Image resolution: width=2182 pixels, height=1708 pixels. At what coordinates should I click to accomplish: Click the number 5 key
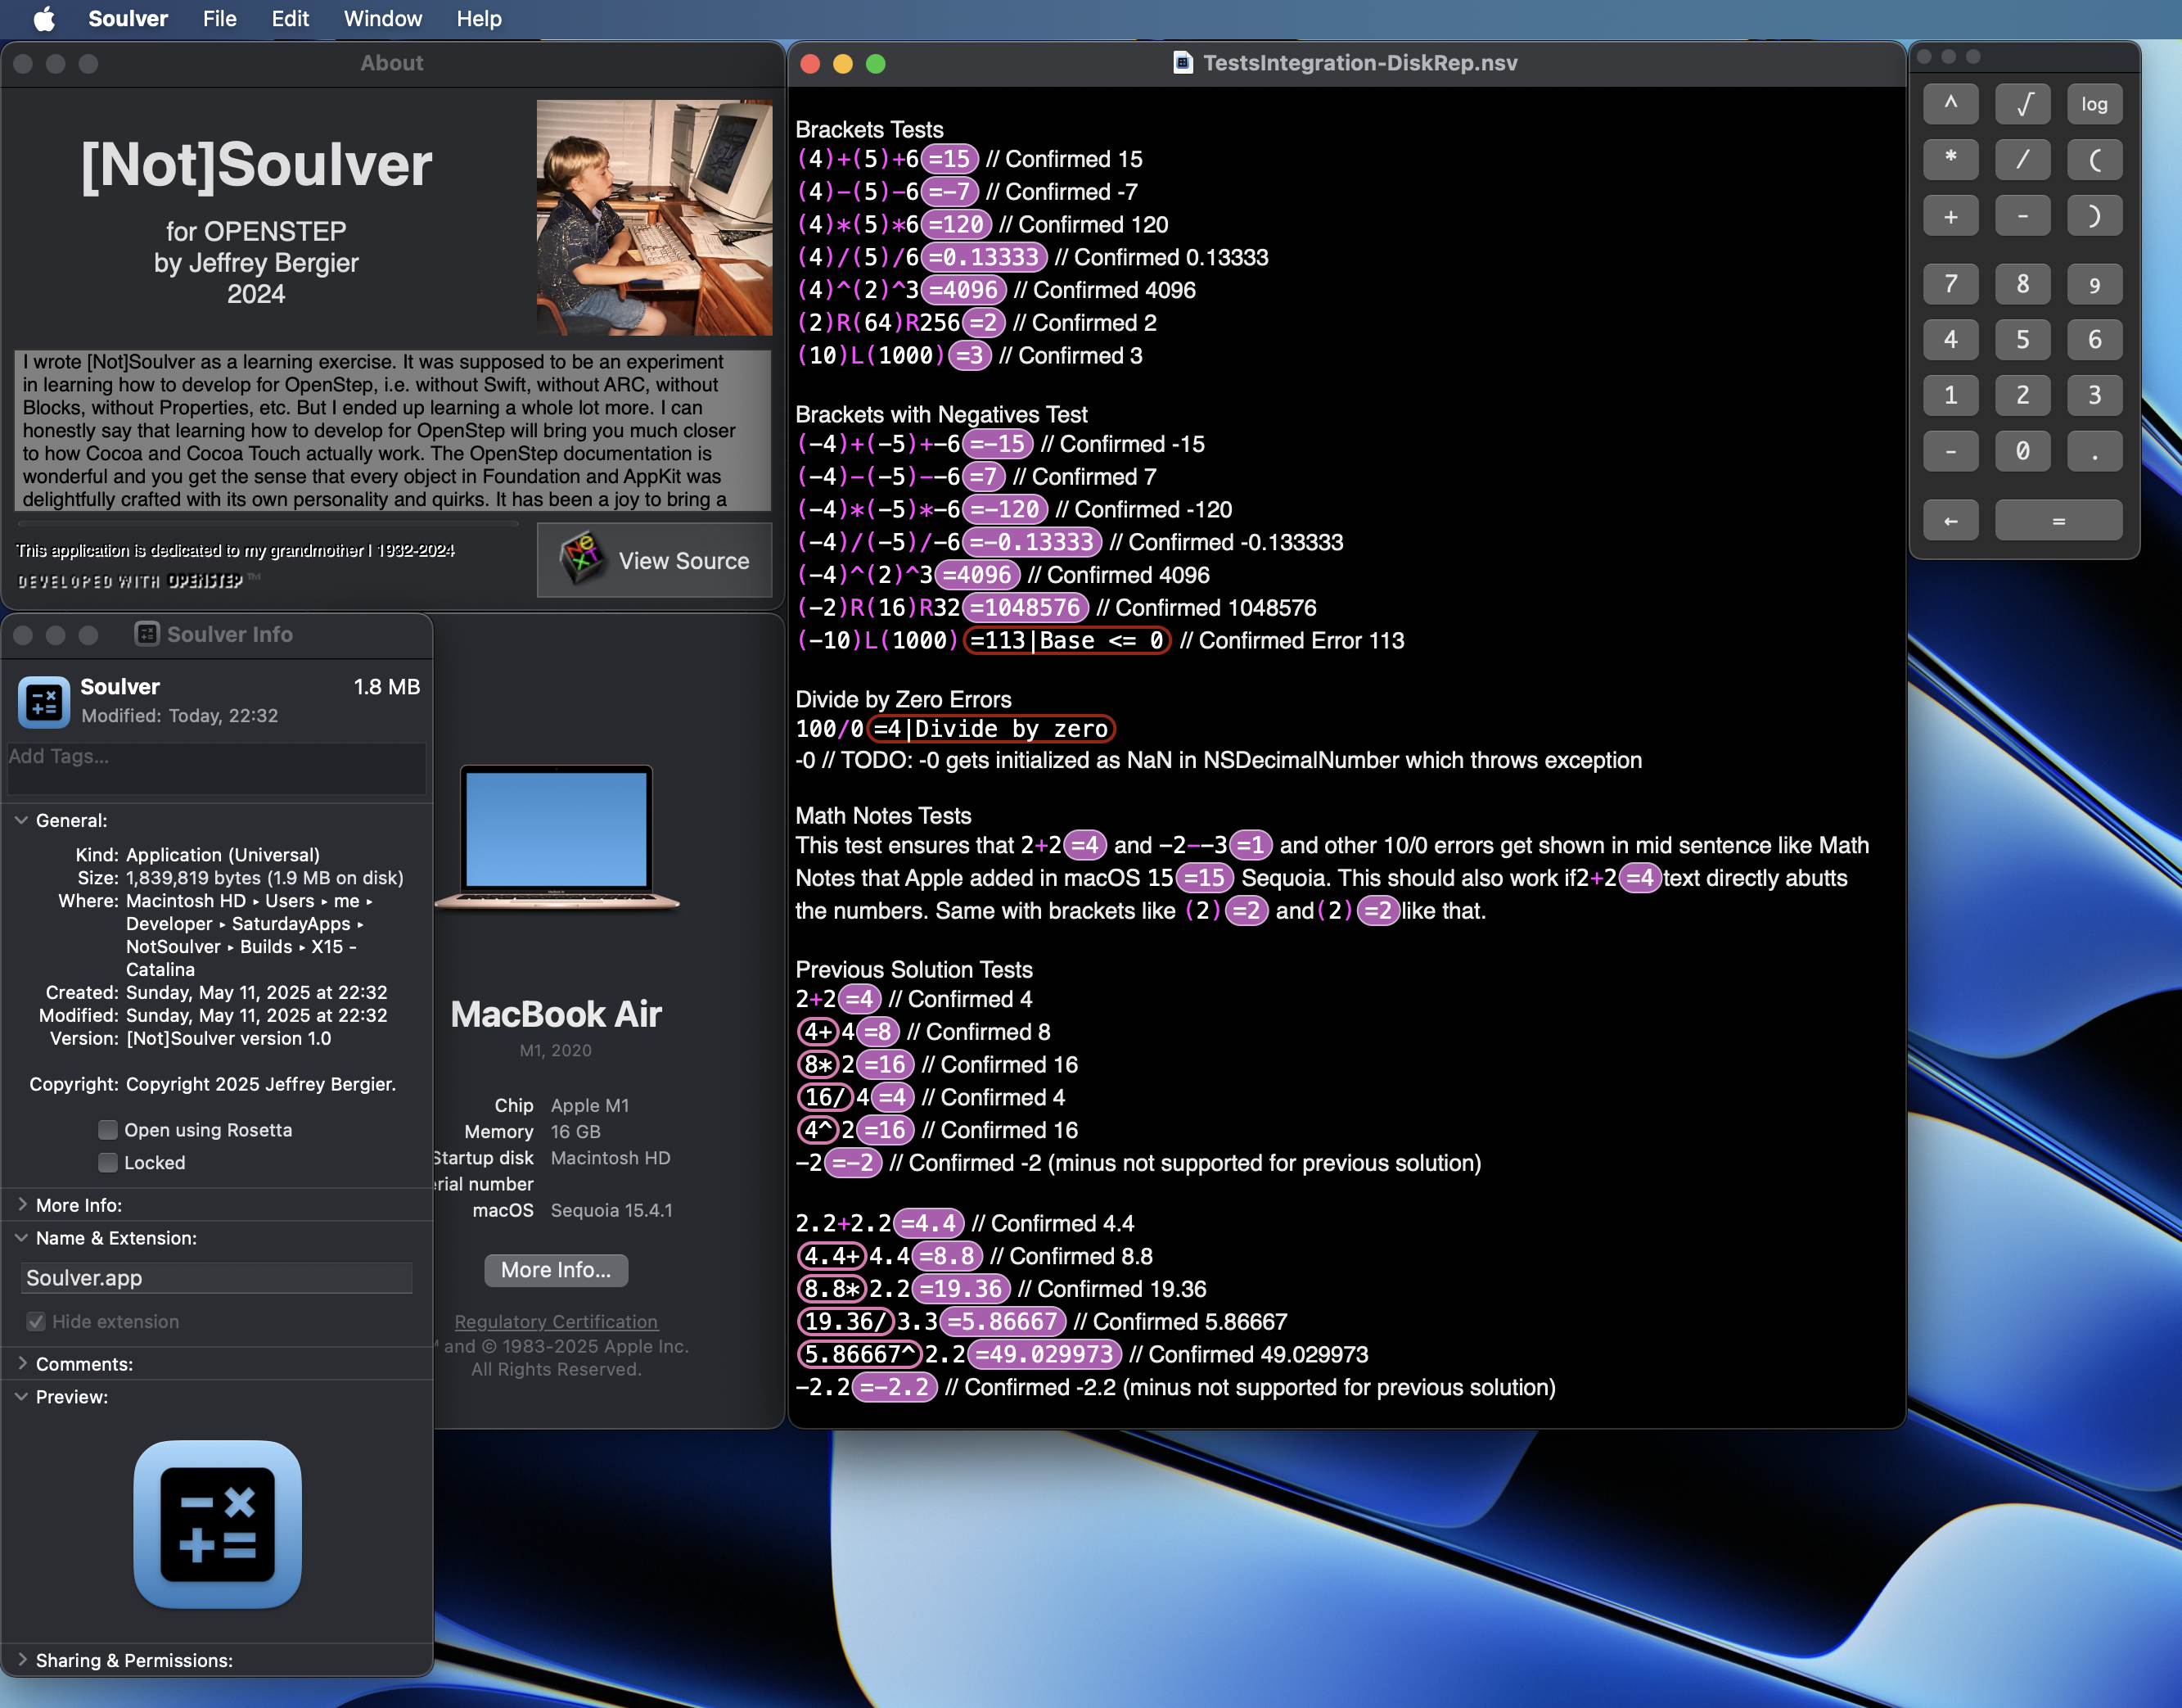tap(2022, 340)
